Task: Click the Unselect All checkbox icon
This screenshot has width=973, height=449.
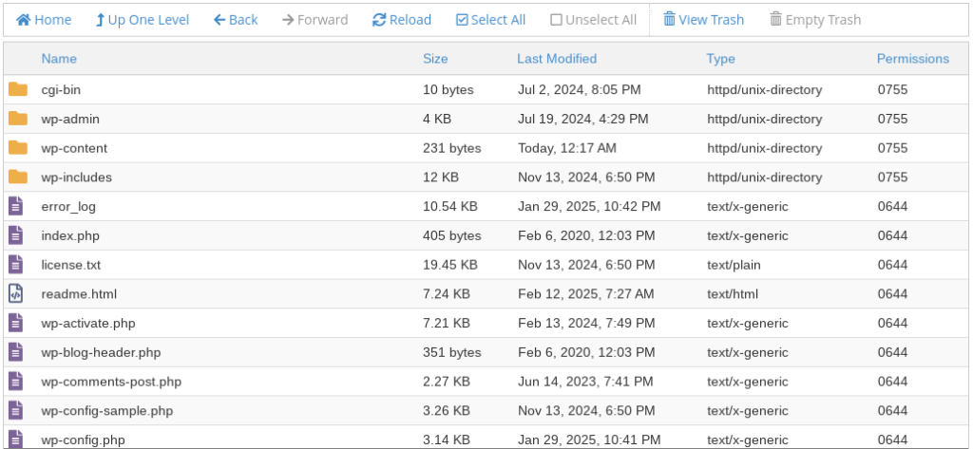Action: tap(556, 20)
